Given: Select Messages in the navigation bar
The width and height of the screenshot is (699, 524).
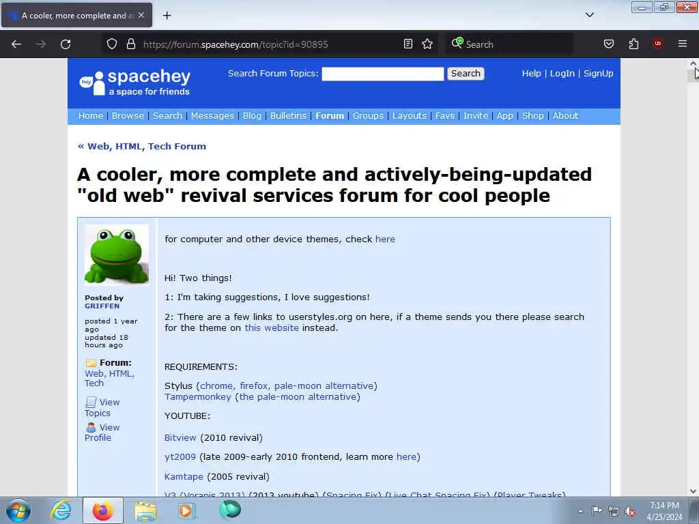Looking at the screenshot, I should pyautogui.click(x=212, y=116).
